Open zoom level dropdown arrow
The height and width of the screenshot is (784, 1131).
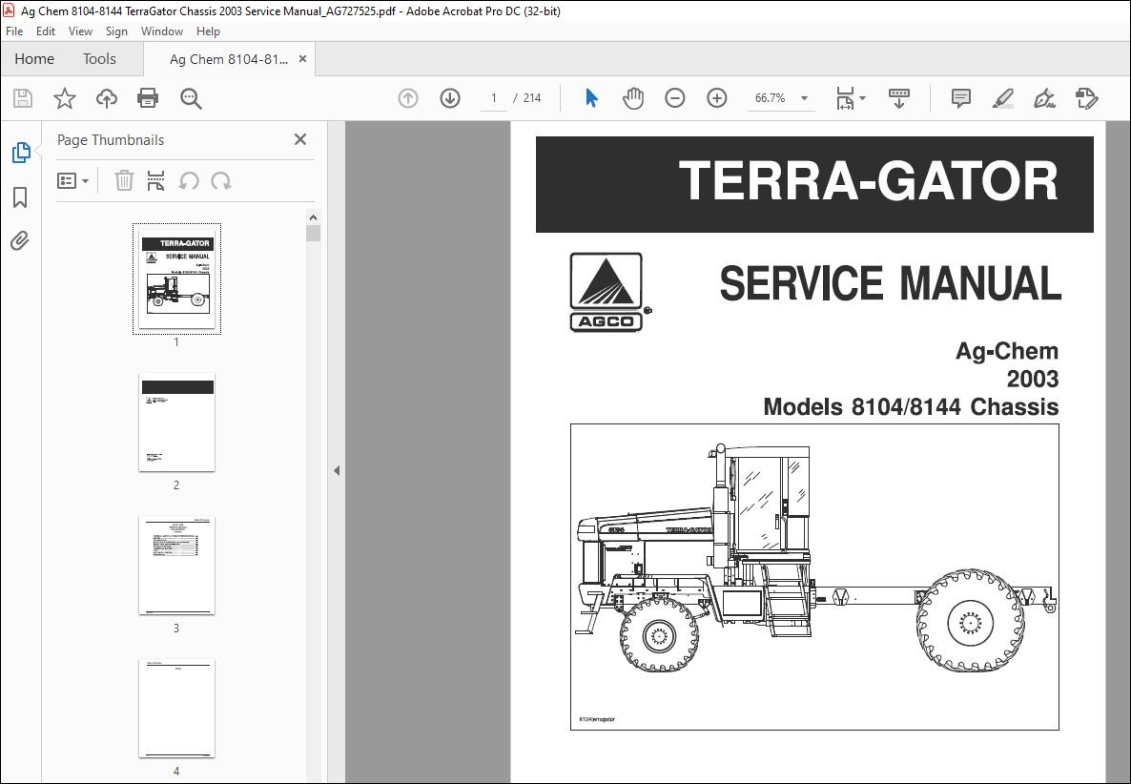point(804,98)
